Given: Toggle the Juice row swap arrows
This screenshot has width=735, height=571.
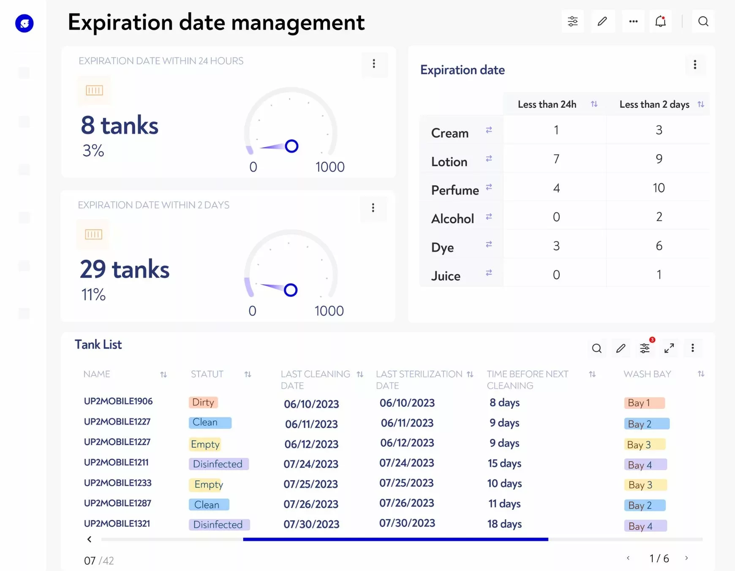Looking at the screenshot, I should point(489,273).
